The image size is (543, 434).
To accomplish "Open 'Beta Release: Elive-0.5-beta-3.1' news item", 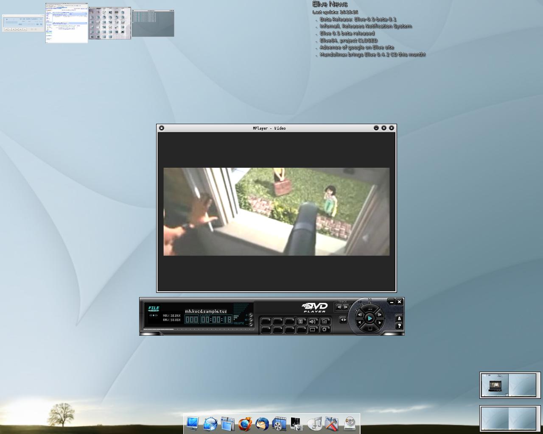I will click(358, 19).
